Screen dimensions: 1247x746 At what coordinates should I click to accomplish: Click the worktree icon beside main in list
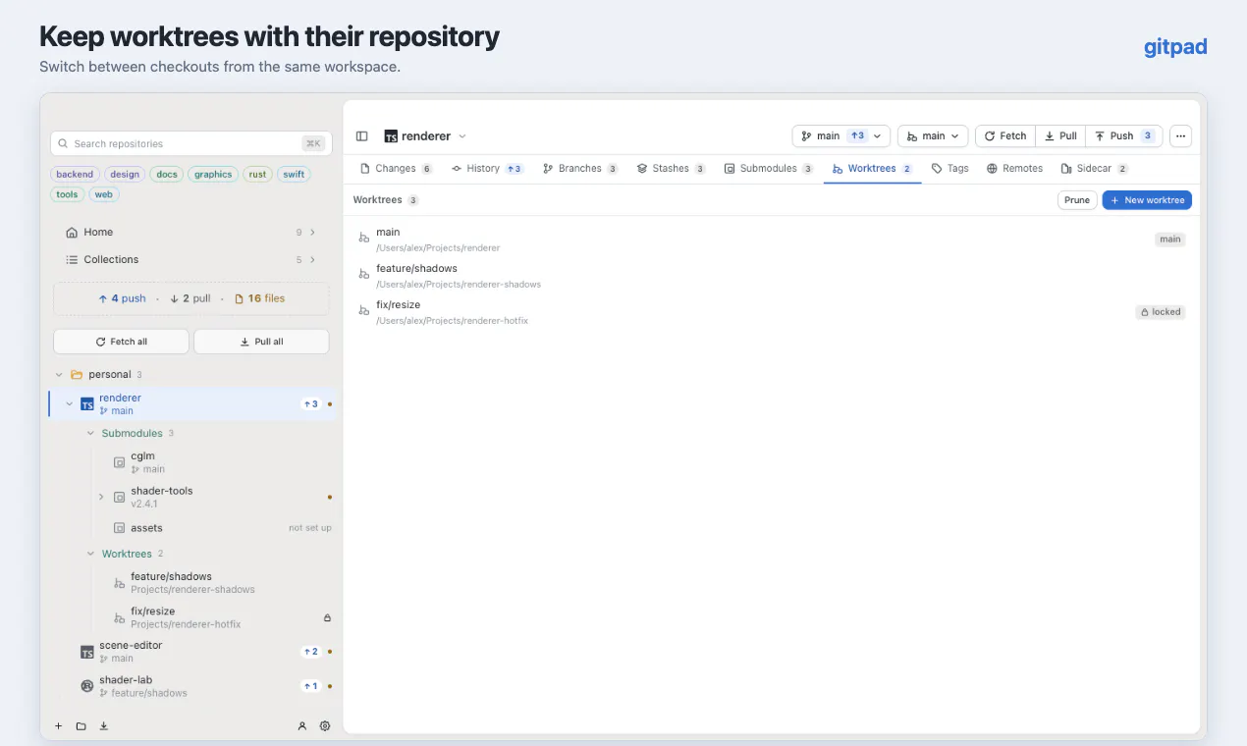click(x=363, y=239)
